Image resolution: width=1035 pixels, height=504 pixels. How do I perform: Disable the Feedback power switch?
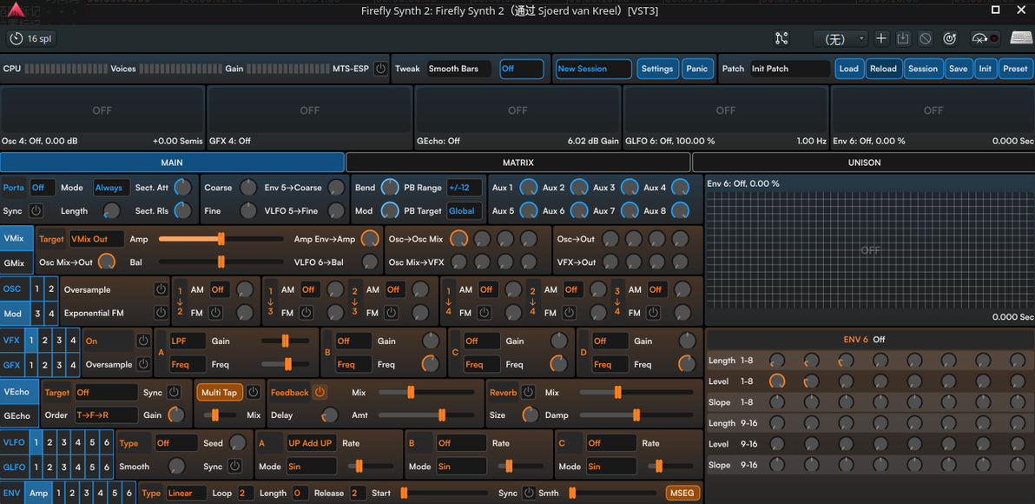320,393
